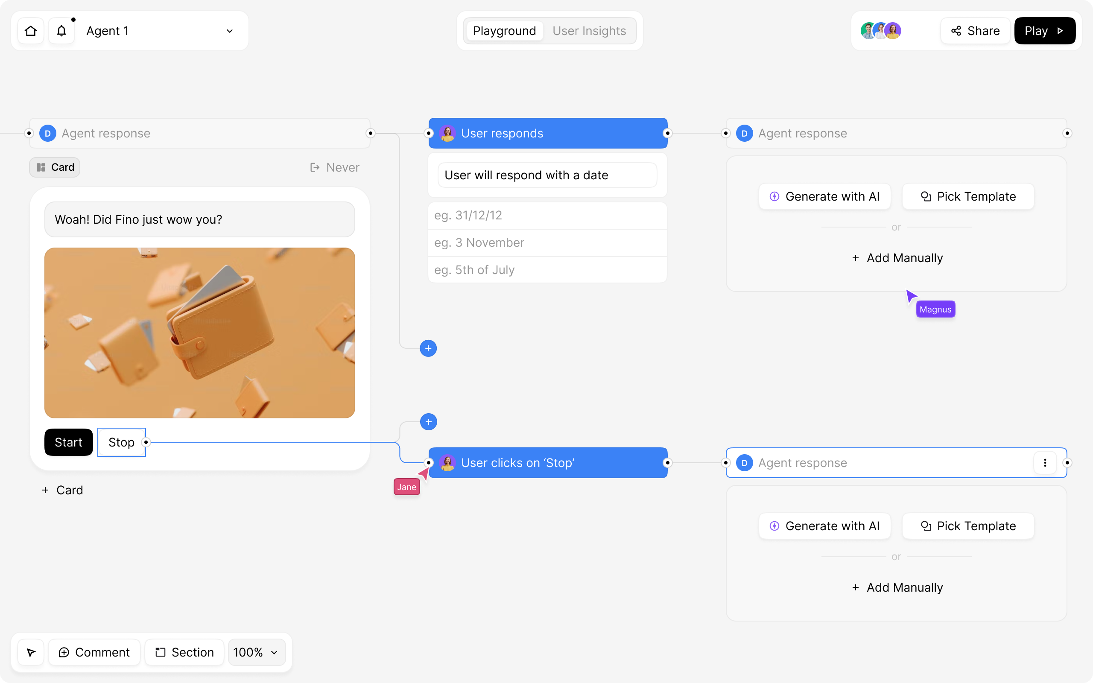Open the zoom level dropdown showing 100%
Image resolution: width=1093 pixels, height=683 pixels.
256,652
